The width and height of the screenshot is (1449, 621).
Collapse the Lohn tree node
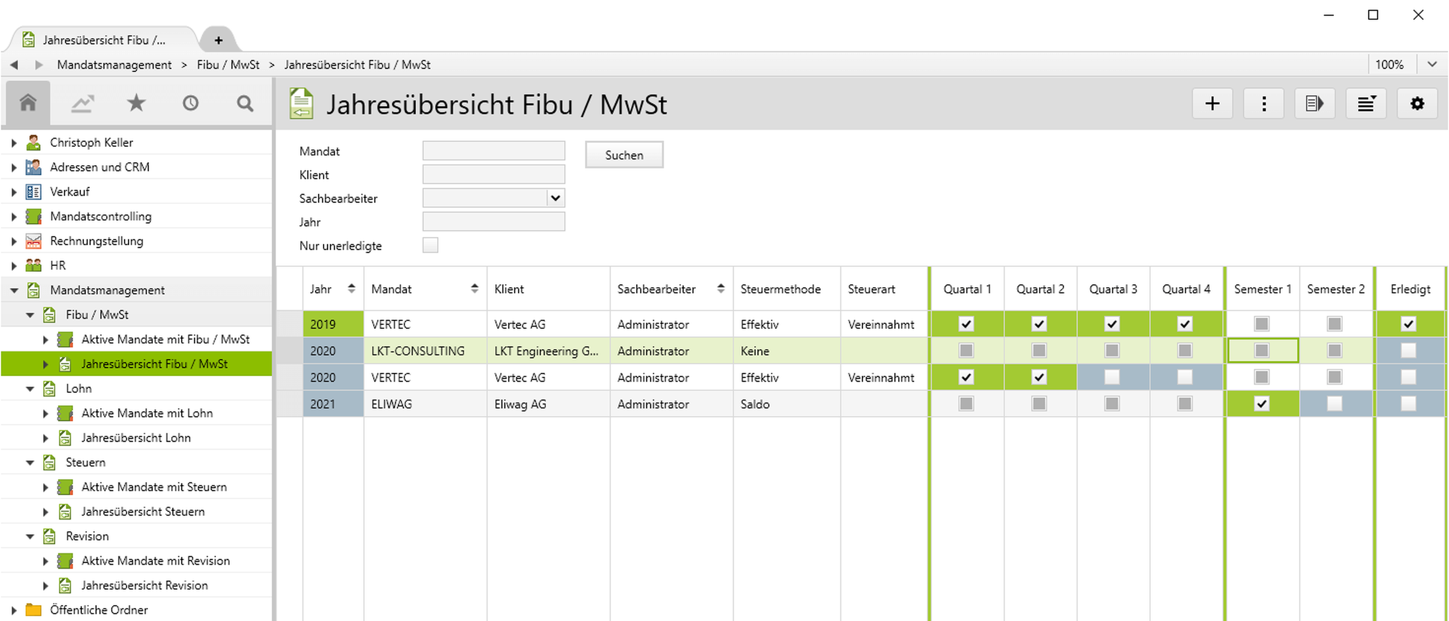click(30, 388)
